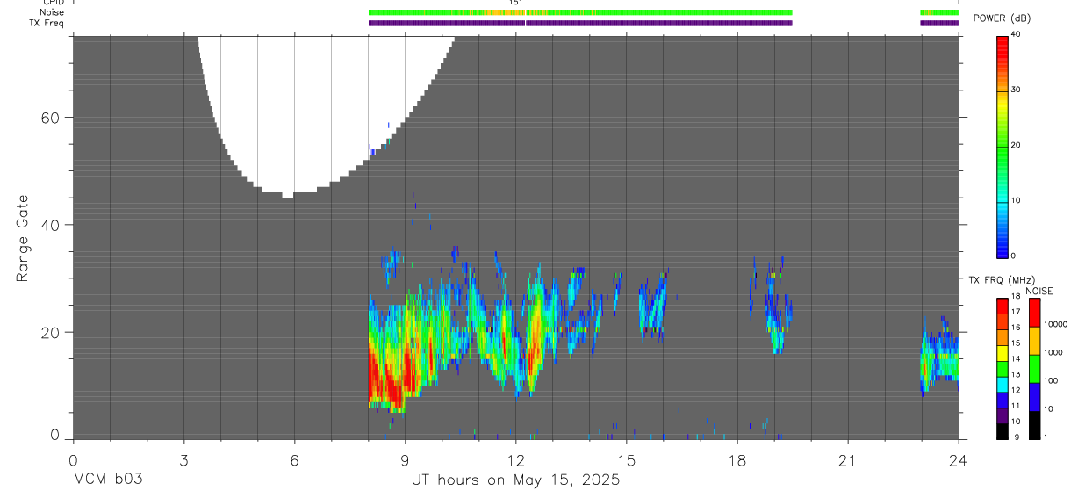Click the TX FRQ (MHz) color legend

1002,368
